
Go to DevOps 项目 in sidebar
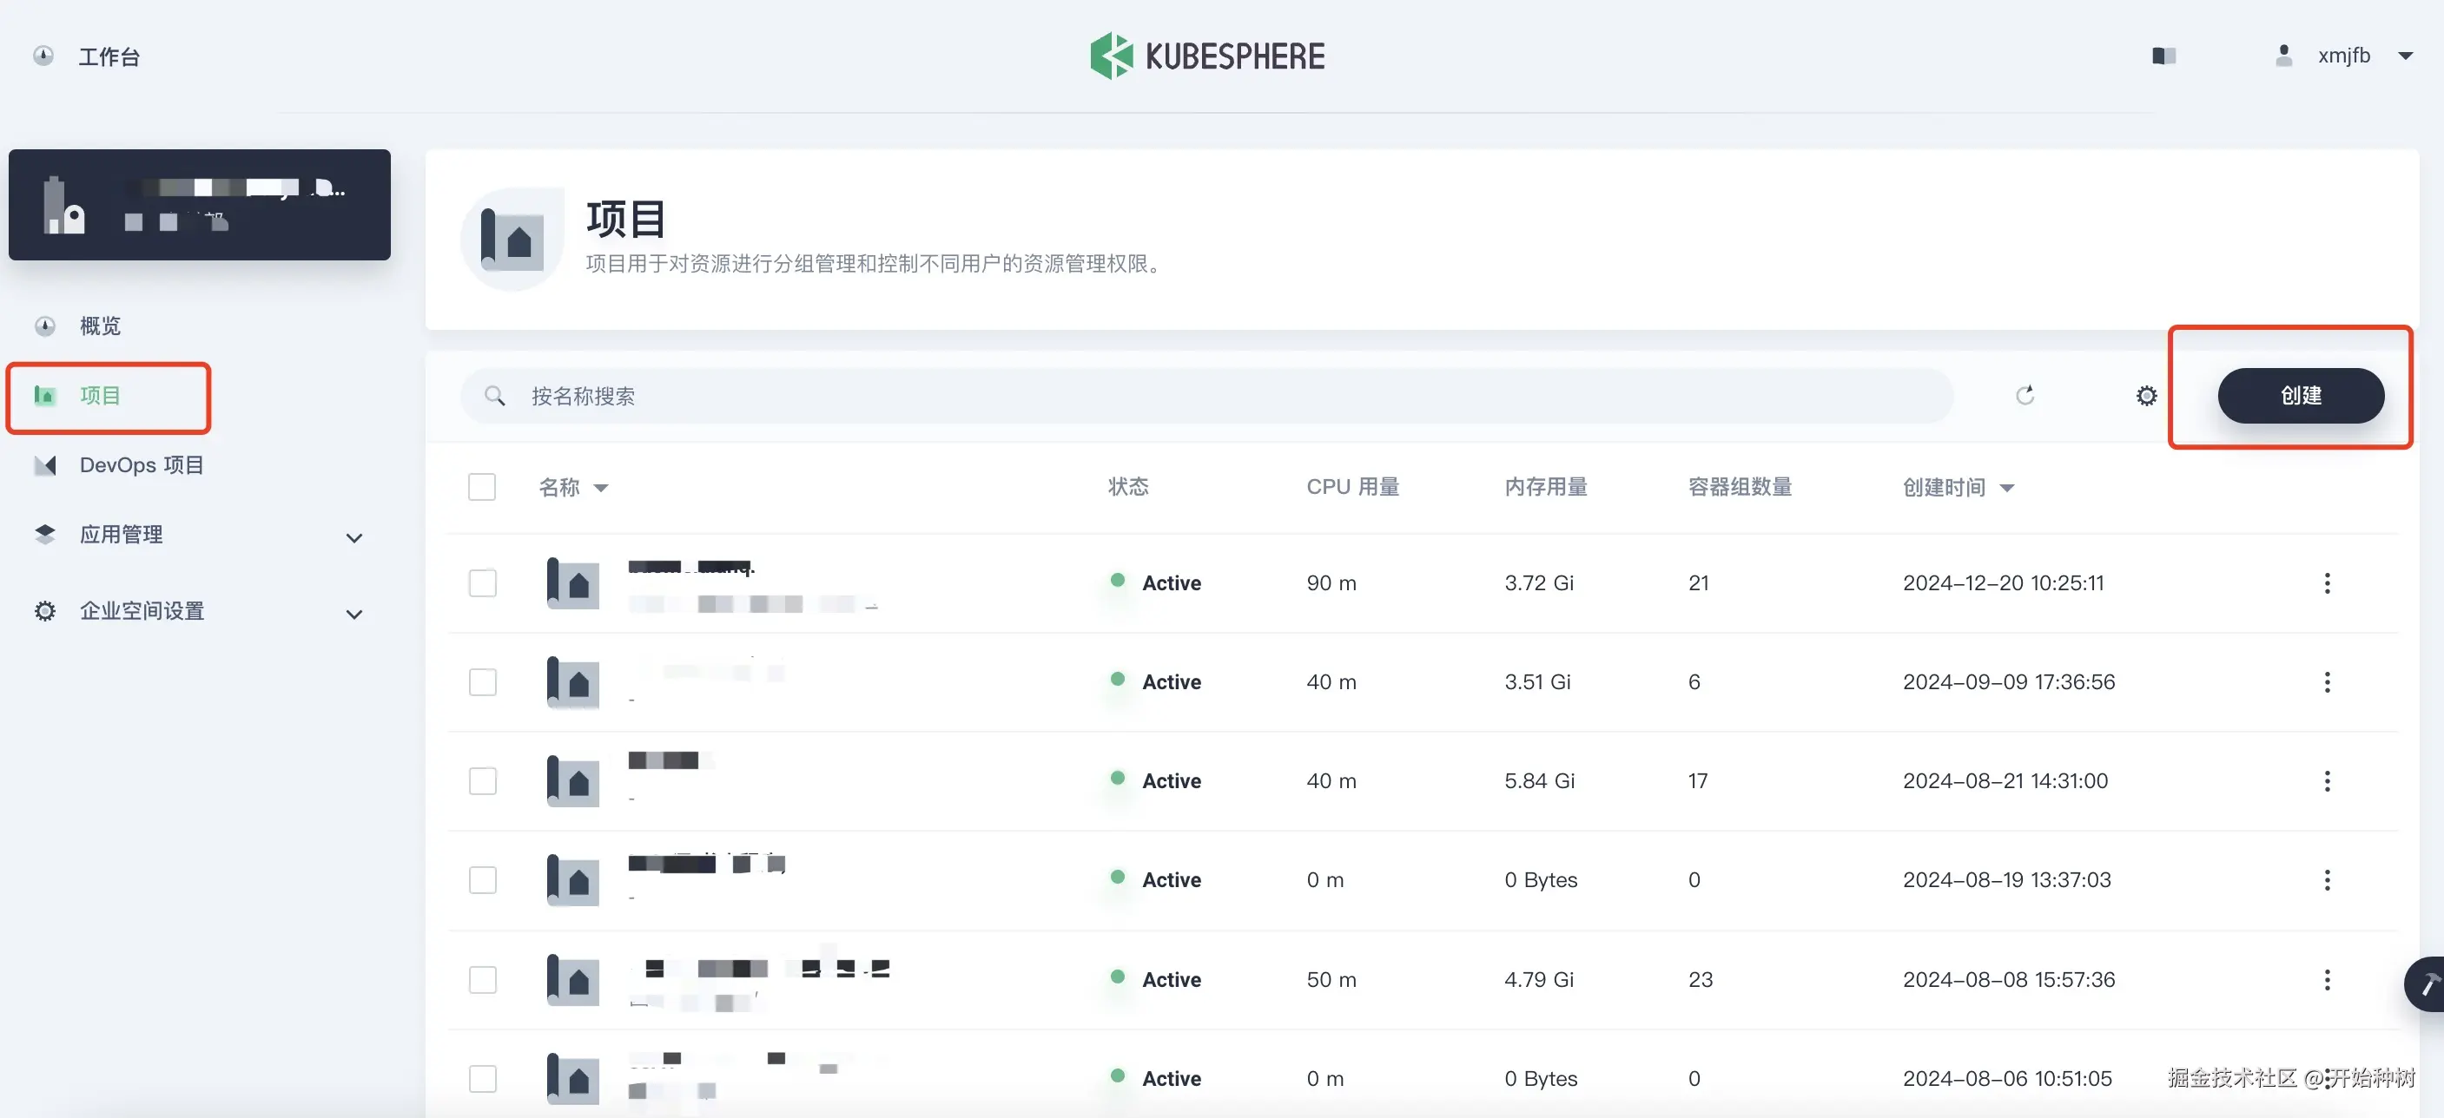click(x=141, y=464)
